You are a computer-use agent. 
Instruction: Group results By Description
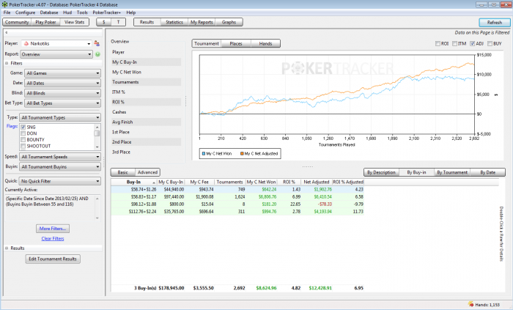coord(382,172)
